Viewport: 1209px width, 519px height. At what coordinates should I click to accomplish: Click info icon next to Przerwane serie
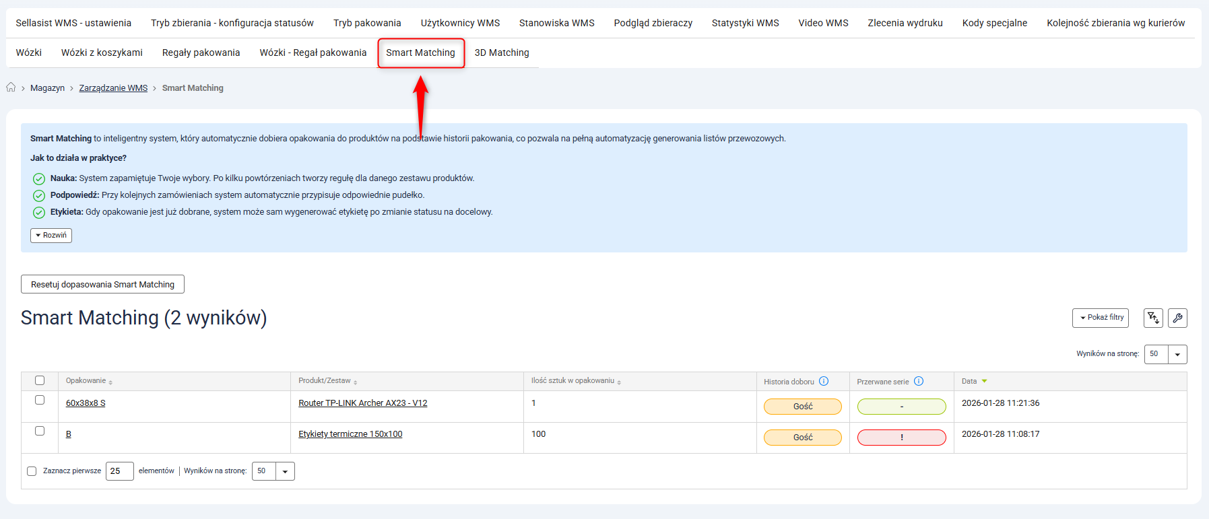[x=919, y=382]
